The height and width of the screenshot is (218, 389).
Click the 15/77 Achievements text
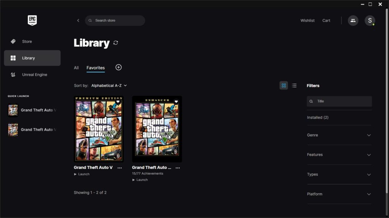tap(148, 174)
